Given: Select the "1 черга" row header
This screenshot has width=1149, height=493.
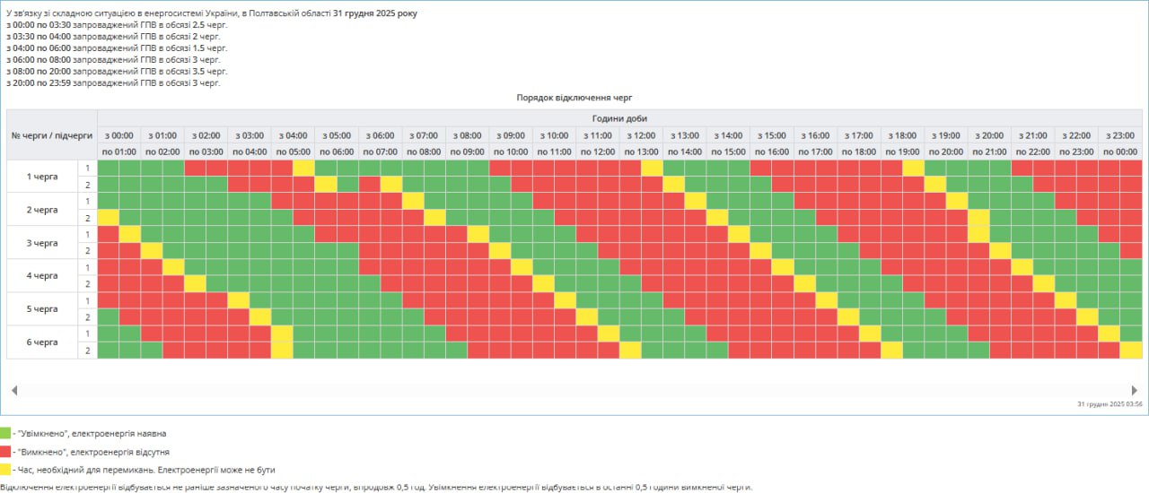Looking at the screenshot, I should click(42, 177).
